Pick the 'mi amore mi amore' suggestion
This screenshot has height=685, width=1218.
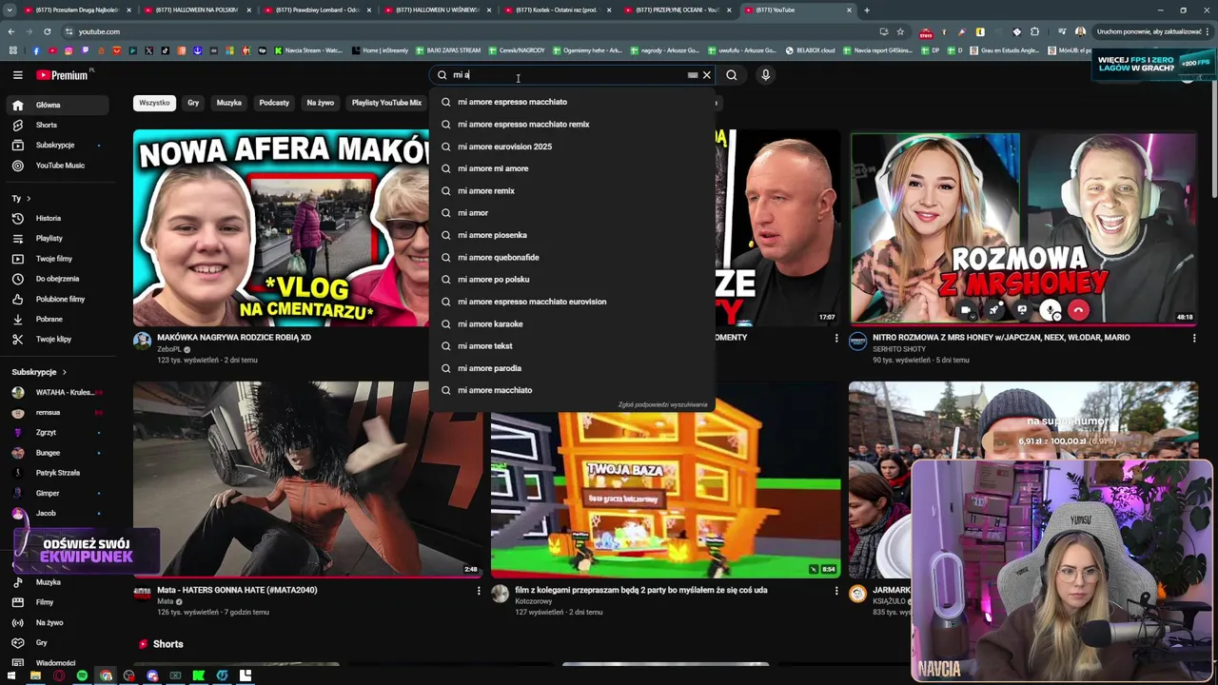click(571, 168)
